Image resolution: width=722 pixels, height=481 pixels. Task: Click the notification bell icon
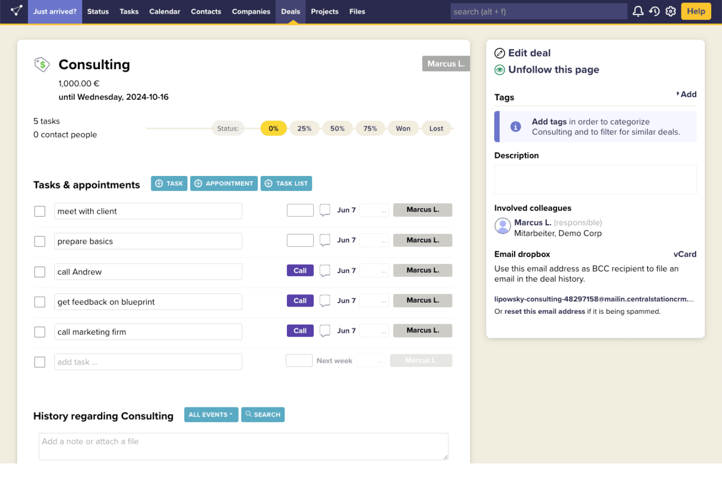(x=638, y=11)
